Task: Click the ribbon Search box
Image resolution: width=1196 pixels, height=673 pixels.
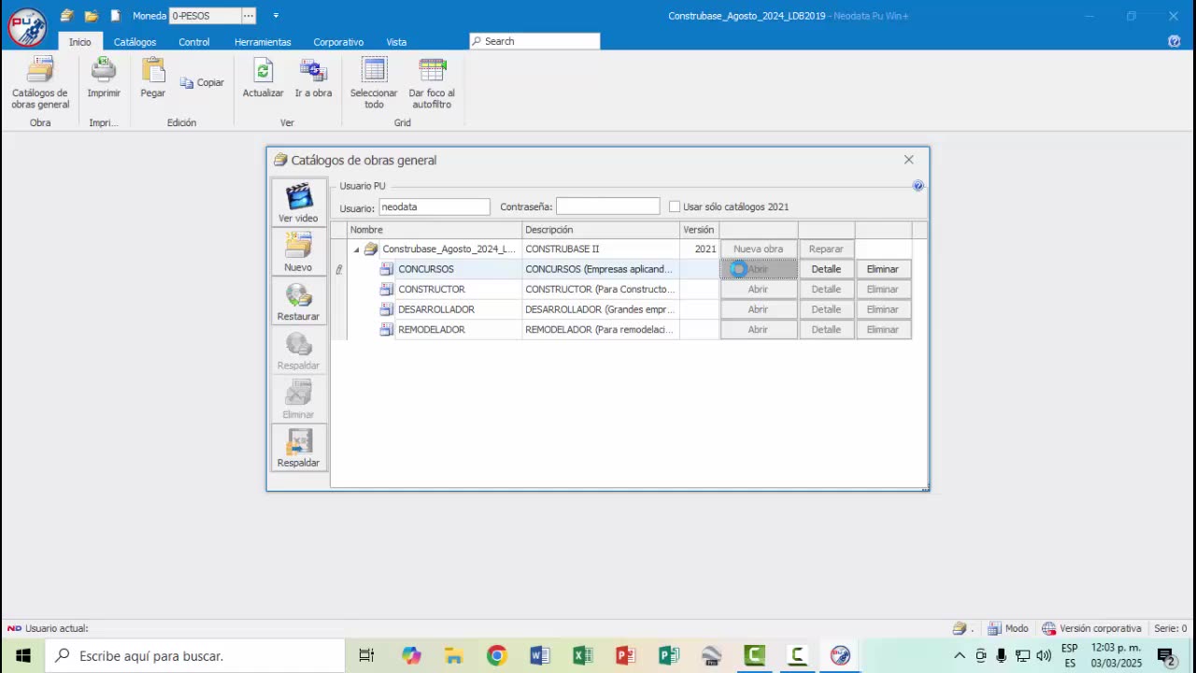Action: pos(534,41)
